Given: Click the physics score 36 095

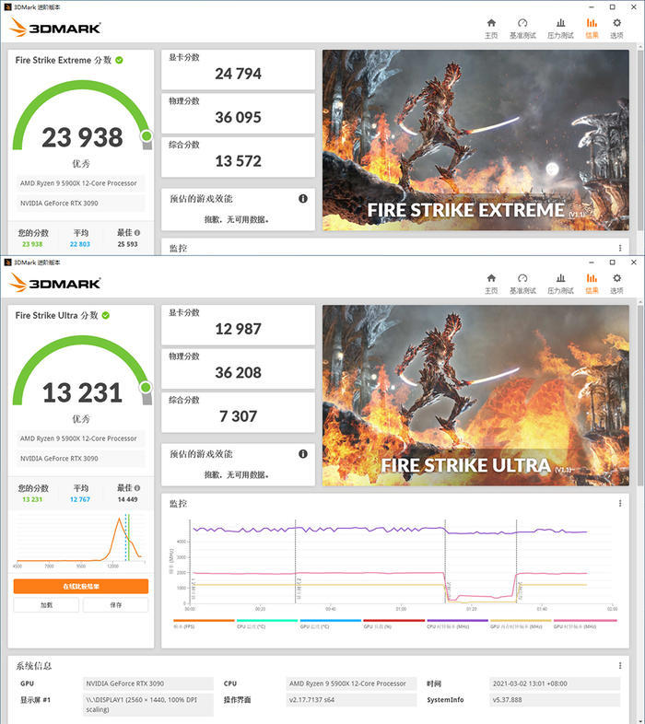Looking at the screenshot, I should tap(238, 117).
